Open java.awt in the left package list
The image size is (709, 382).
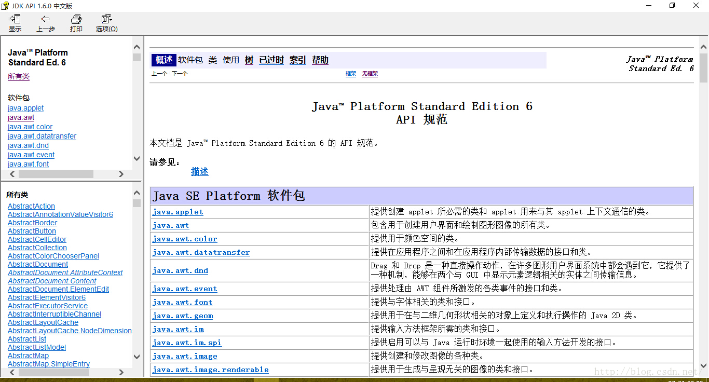tap(21, 117)
